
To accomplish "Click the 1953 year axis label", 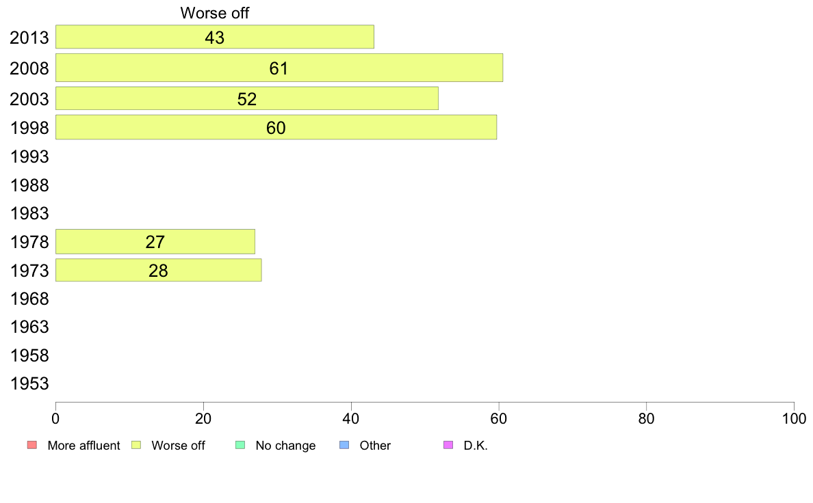I will 29,384.
